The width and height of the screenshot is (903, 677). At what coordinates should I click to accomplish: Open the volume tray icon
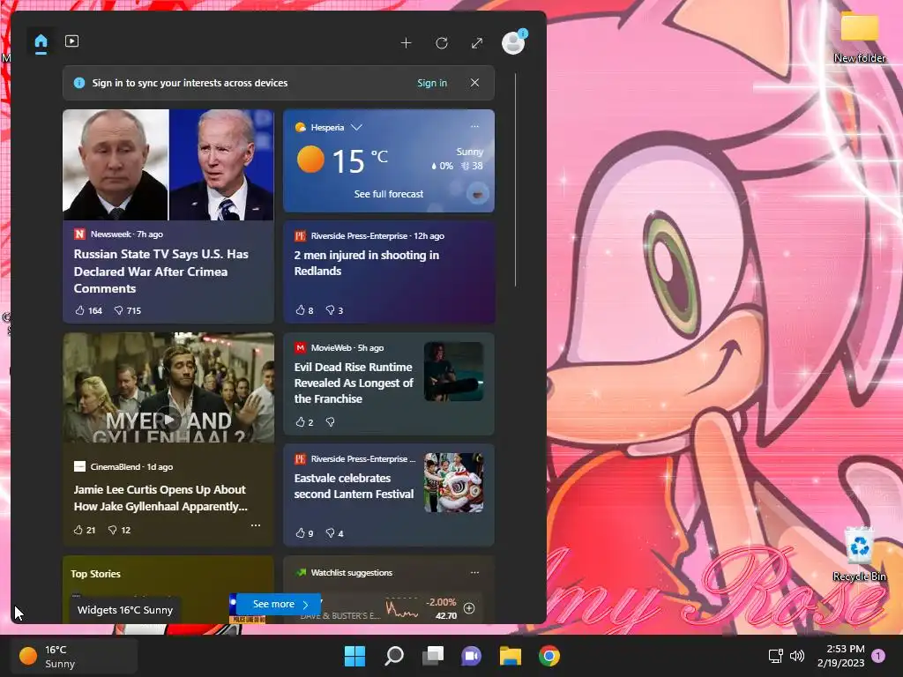(x=797, y=656)
